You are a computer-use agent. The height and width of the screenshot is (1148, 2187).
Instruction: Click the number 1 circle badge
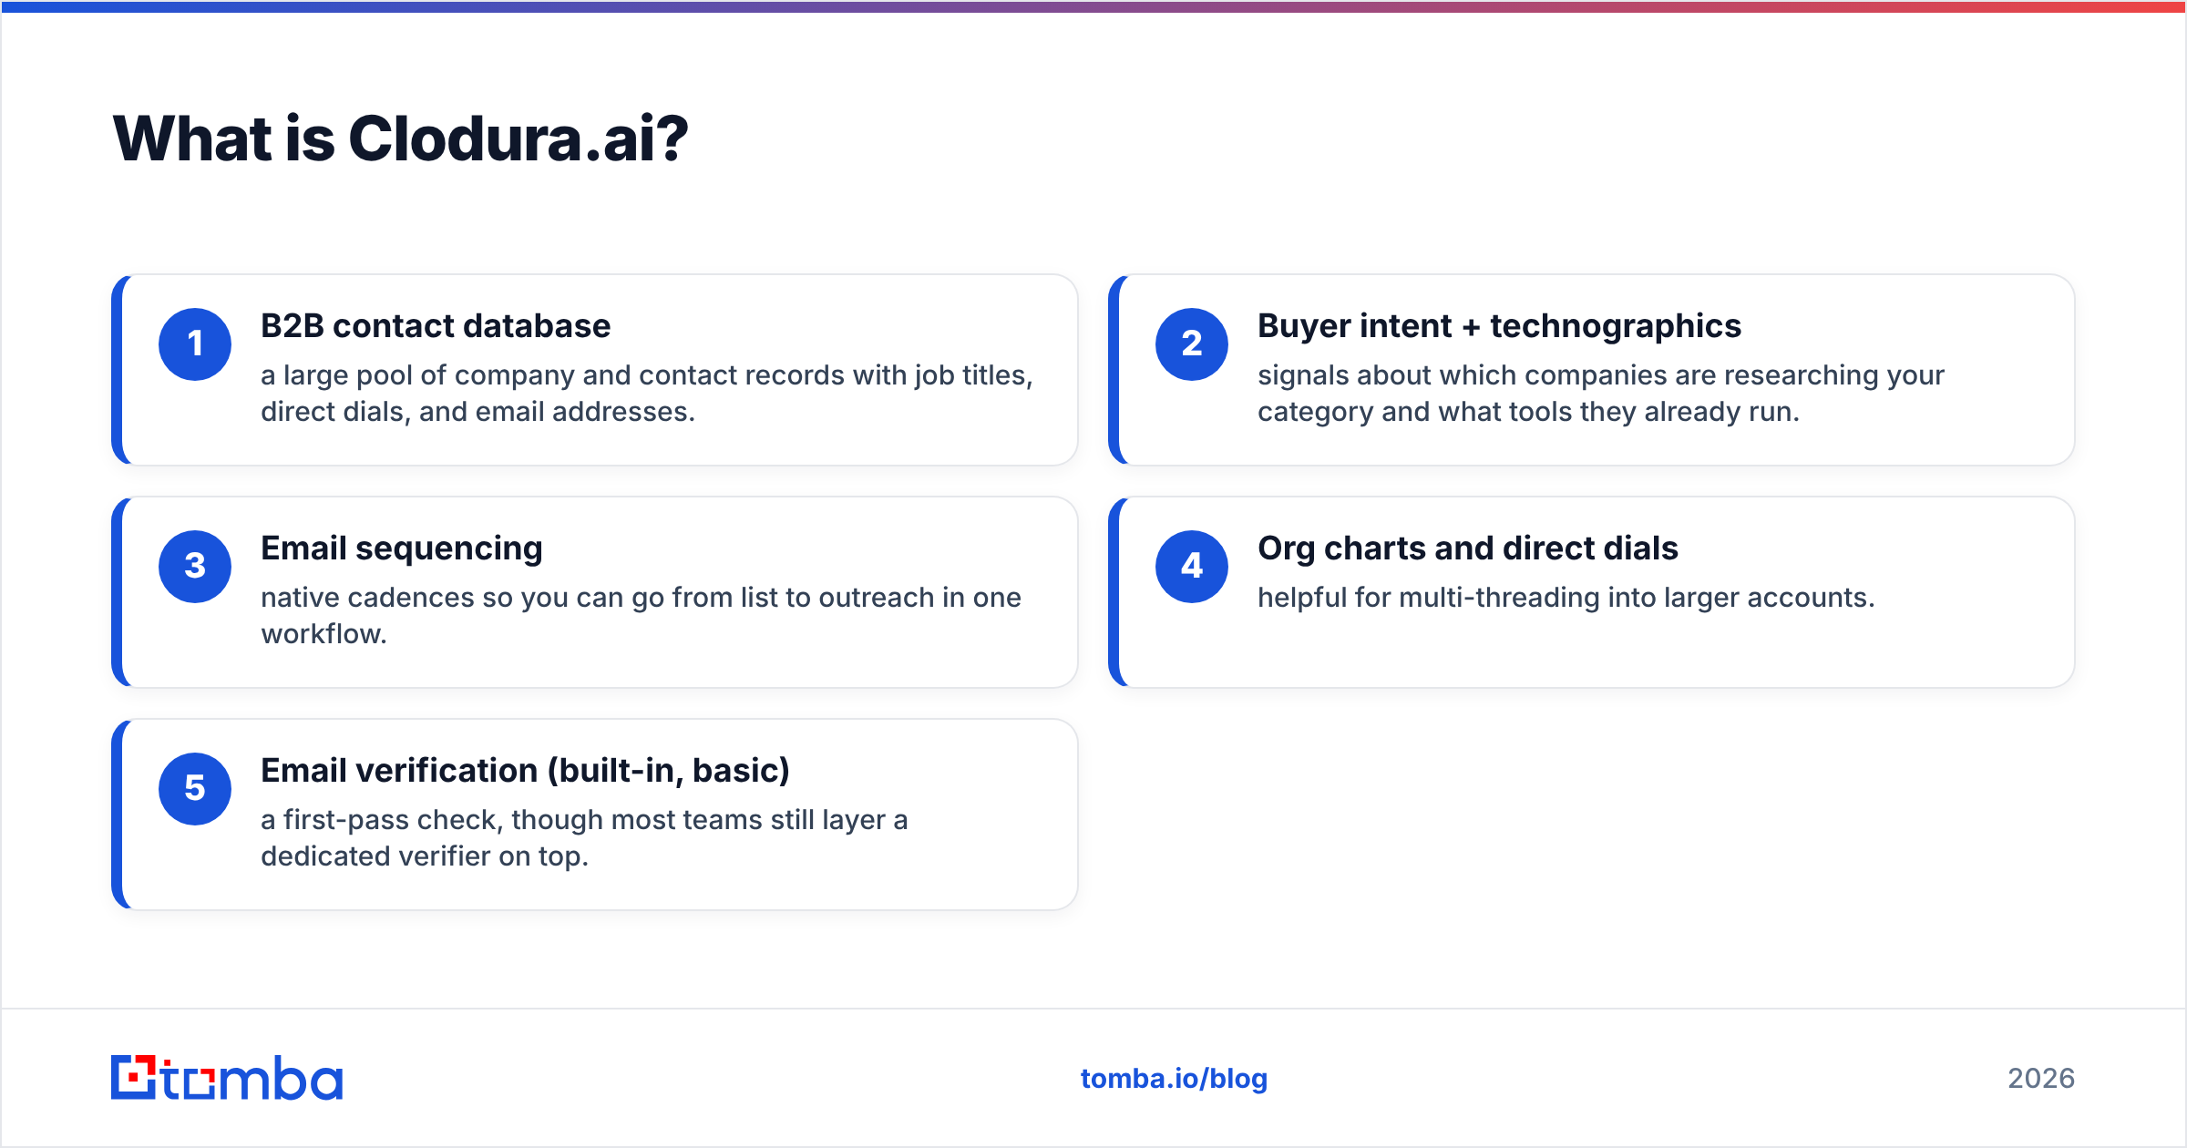coord(195,344)
